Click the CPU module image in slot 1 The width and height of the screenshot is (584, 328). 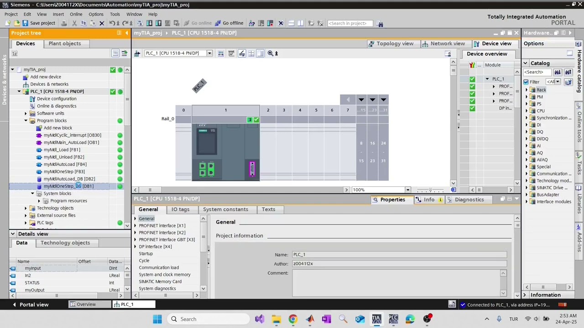point(225,153)
